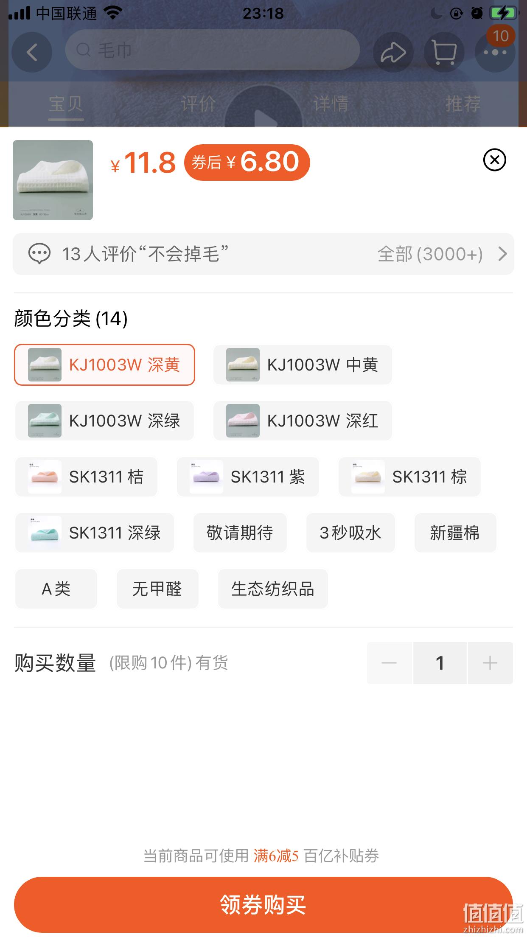Select KJ1003W 深绿 color option
The image size is (527, 937).
click(x=104, y=421)
